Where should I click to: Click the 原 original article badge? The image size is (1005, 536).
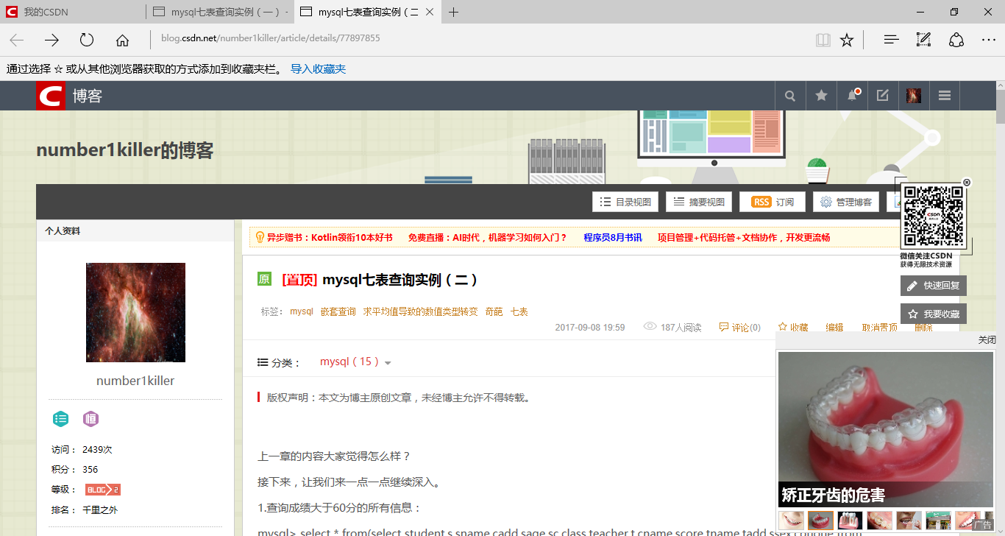coord(264,279)
